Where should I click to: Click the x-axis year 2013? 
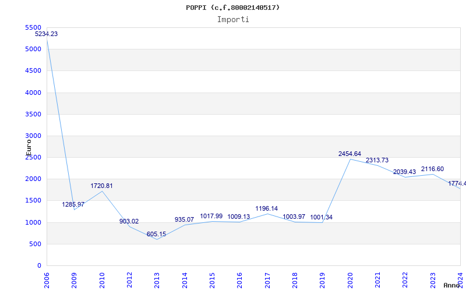coord(157,281)
